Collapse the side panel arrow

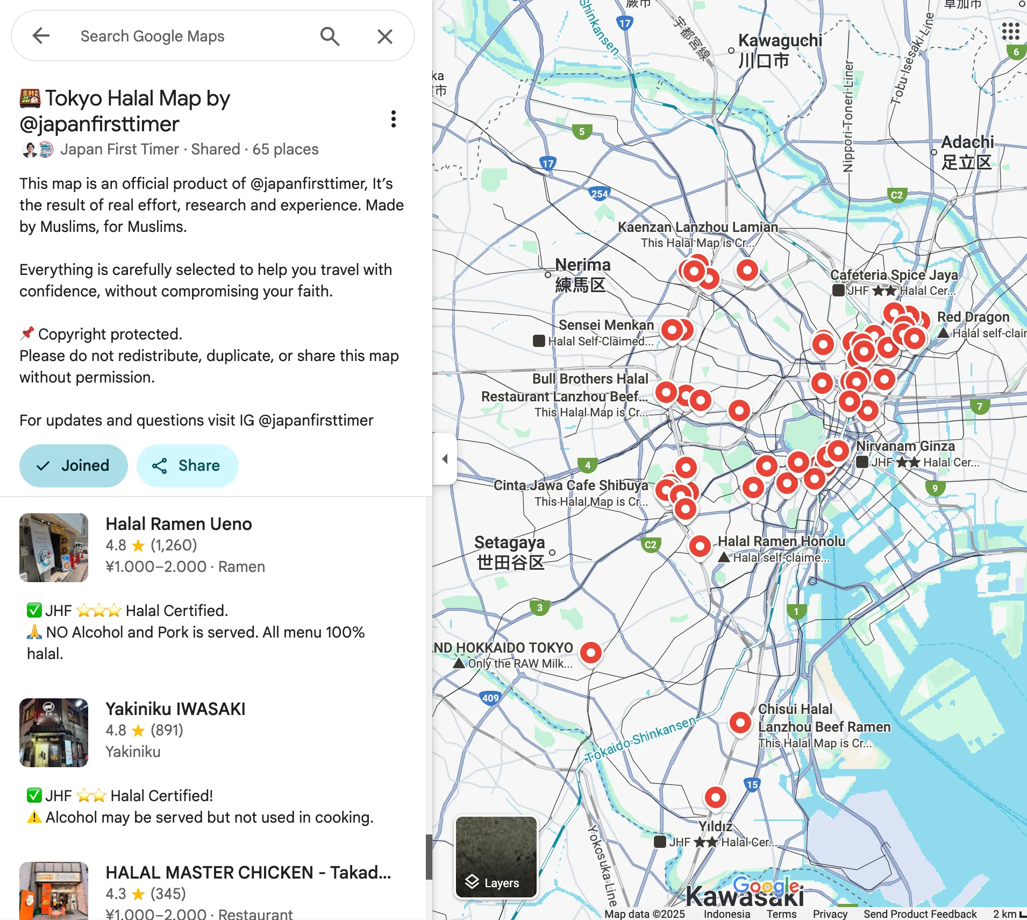click(445, 459)
